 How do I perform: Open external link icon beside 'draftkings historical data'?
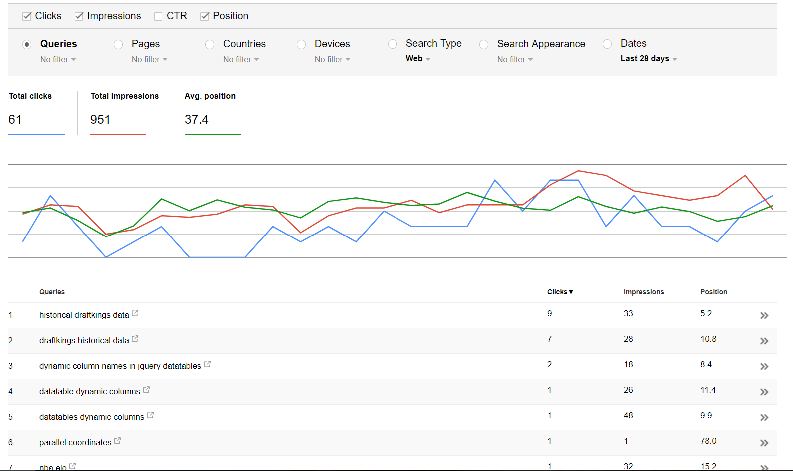click(135, 339)
